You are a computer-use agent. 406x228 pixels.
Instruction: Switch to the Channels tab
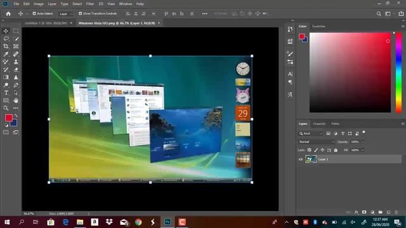[319, 124]
